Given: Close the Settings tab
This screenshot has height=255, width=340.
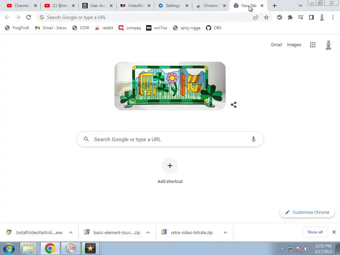Looking at the screenshot, I should [x=187, y=6].
